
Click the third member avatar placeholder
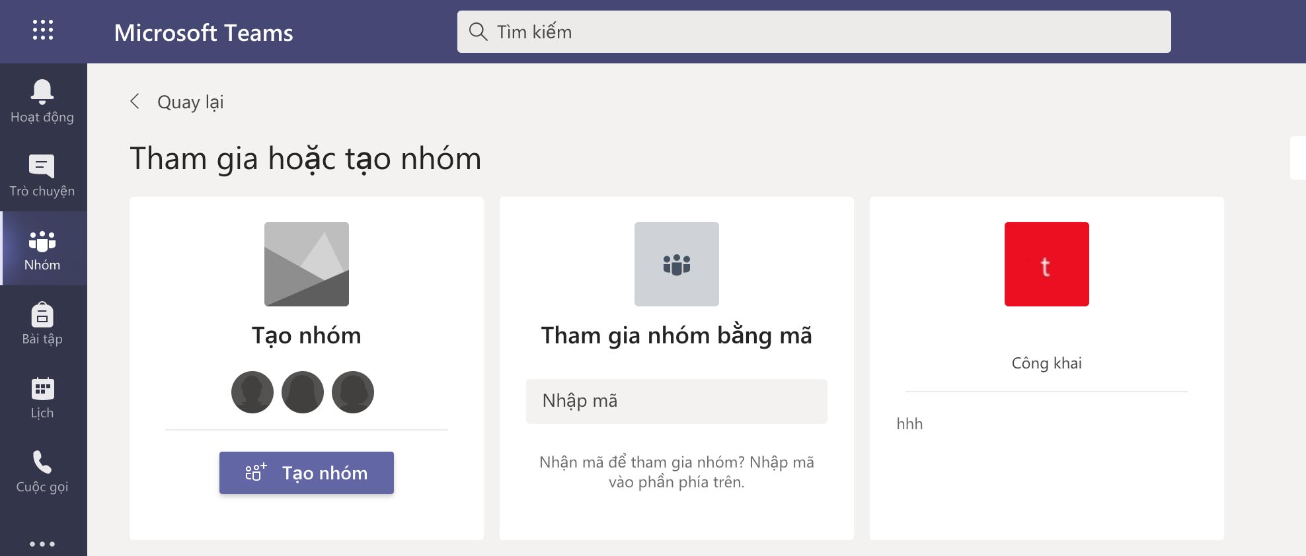[x=353, y=392]
